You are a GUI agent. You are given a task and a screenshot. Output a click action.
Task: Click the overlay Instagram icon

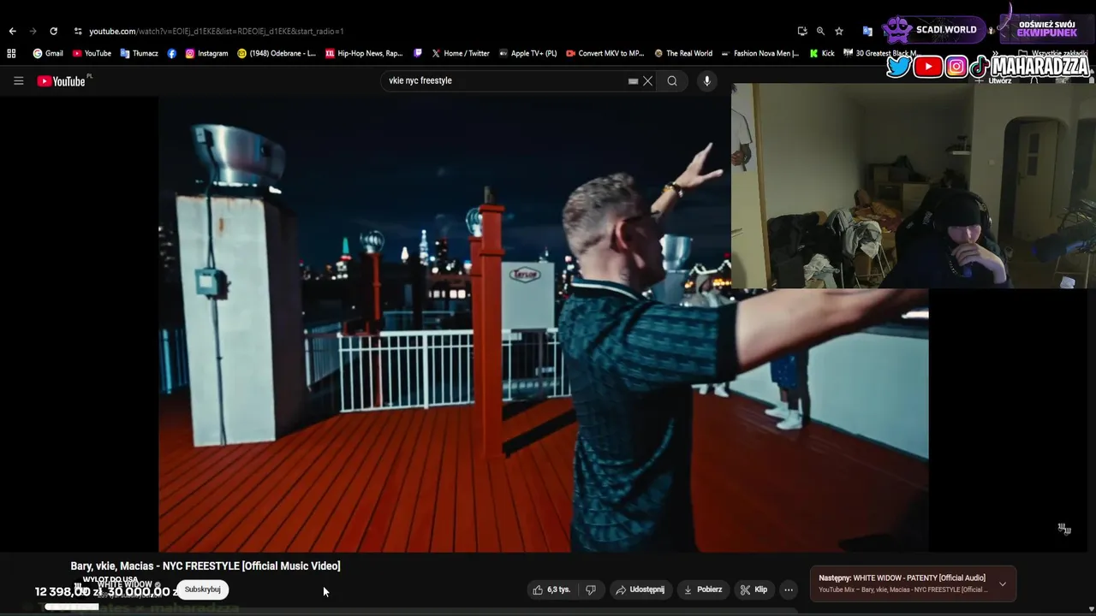click(x=956, y=67)
